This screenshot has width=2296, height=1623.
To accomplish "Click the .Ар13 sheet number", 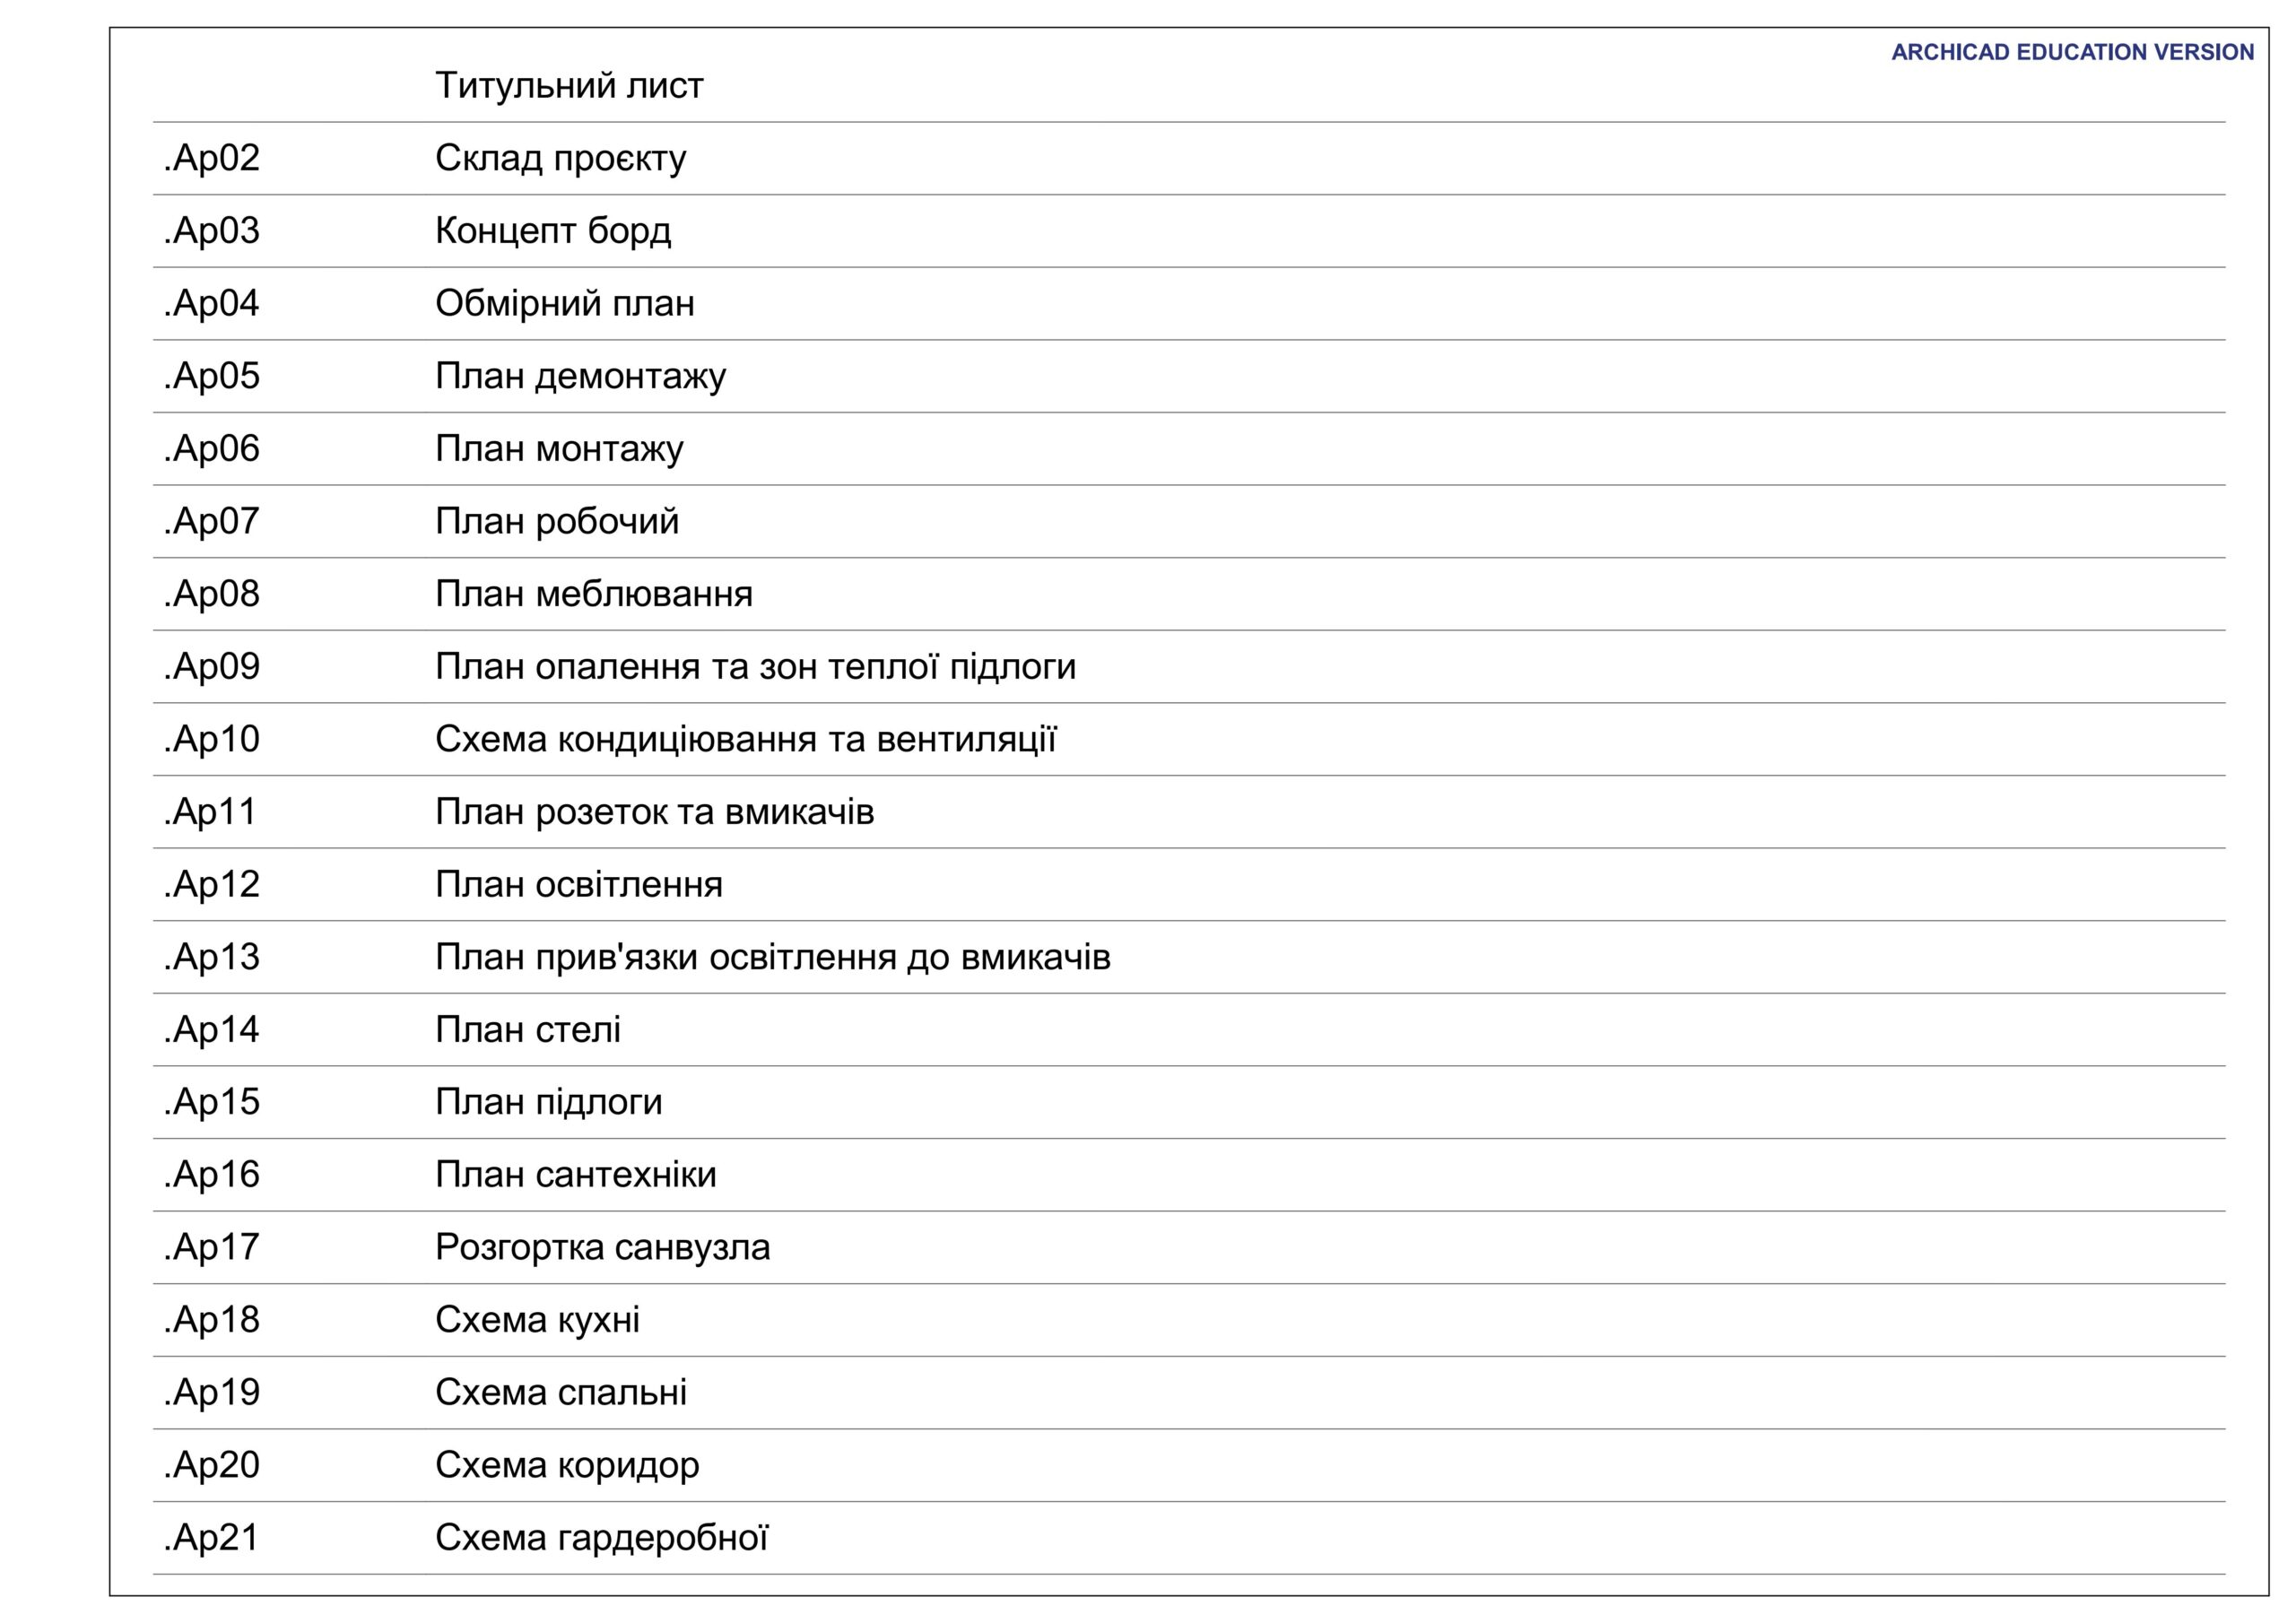I will (x=212, y=958).
